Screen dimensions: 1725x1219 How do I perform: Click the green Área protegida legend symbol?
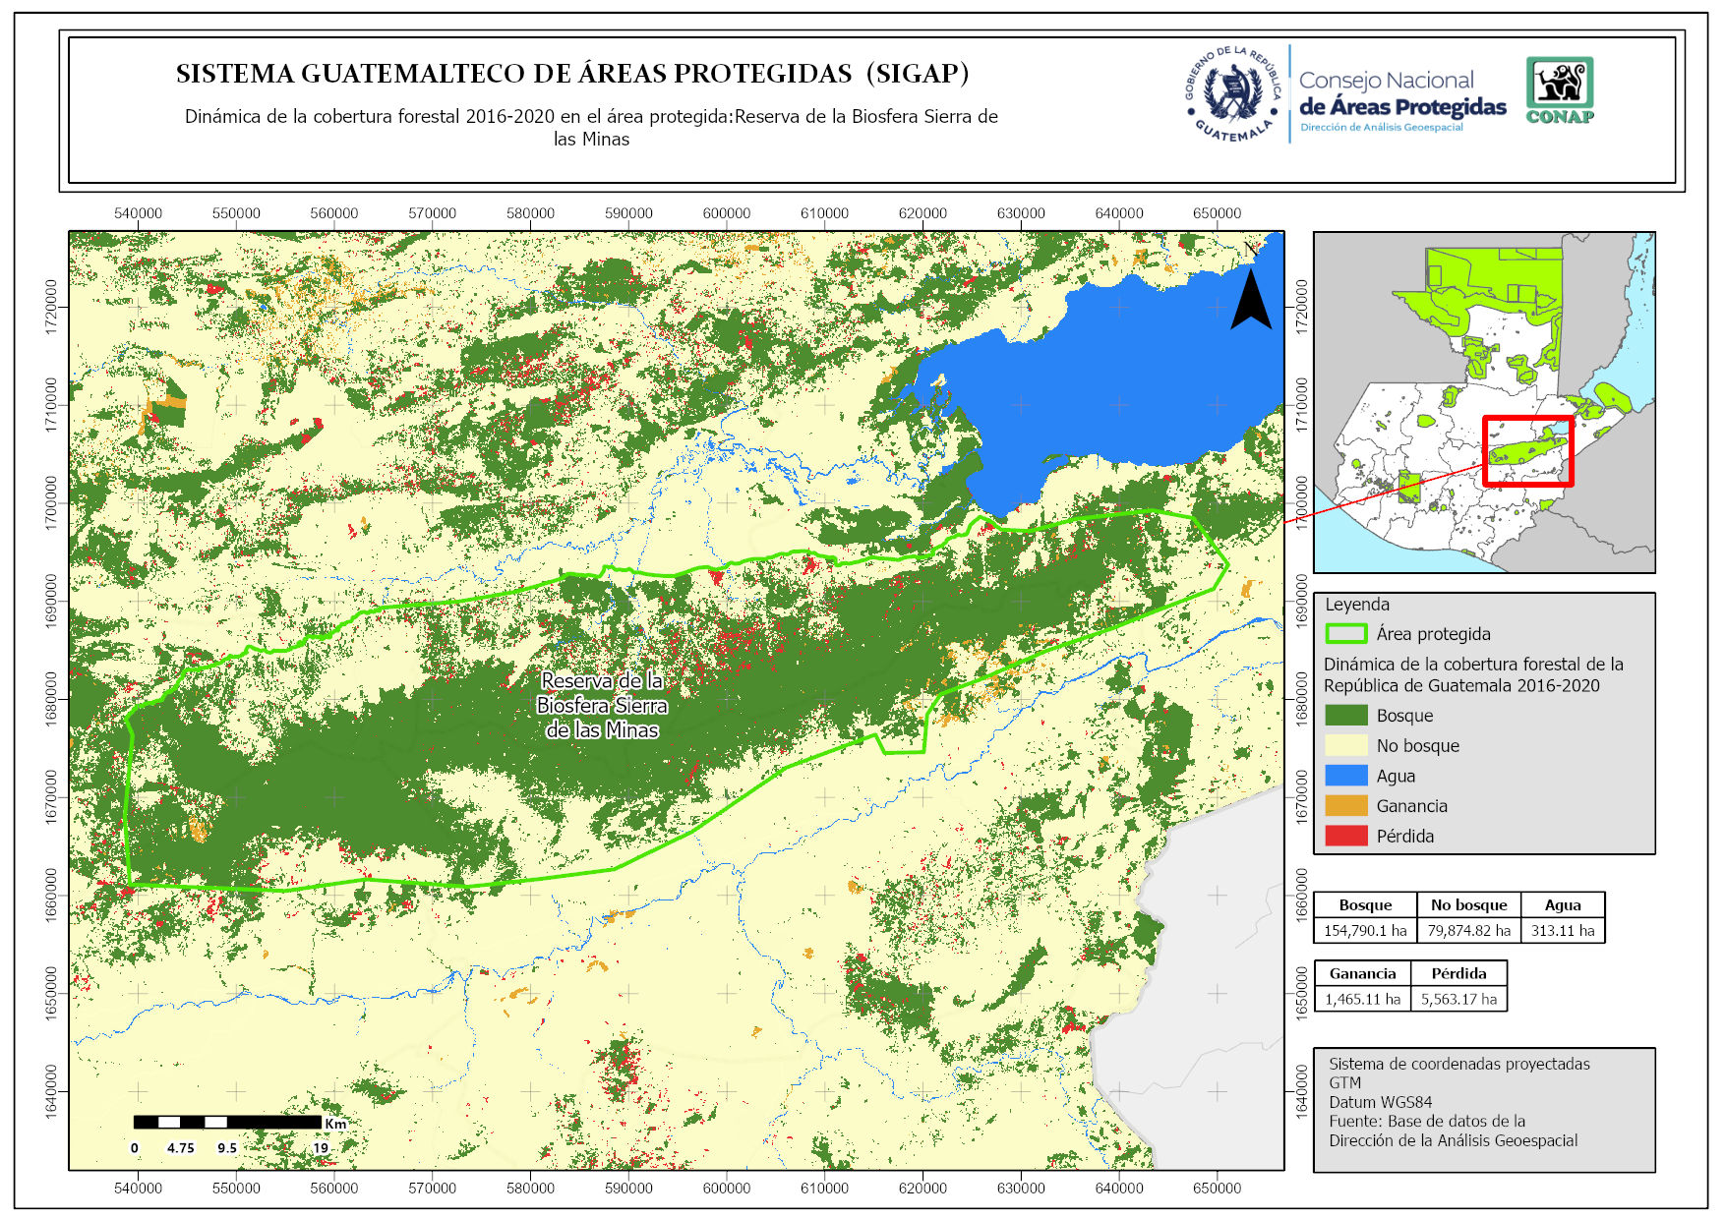1345,634
